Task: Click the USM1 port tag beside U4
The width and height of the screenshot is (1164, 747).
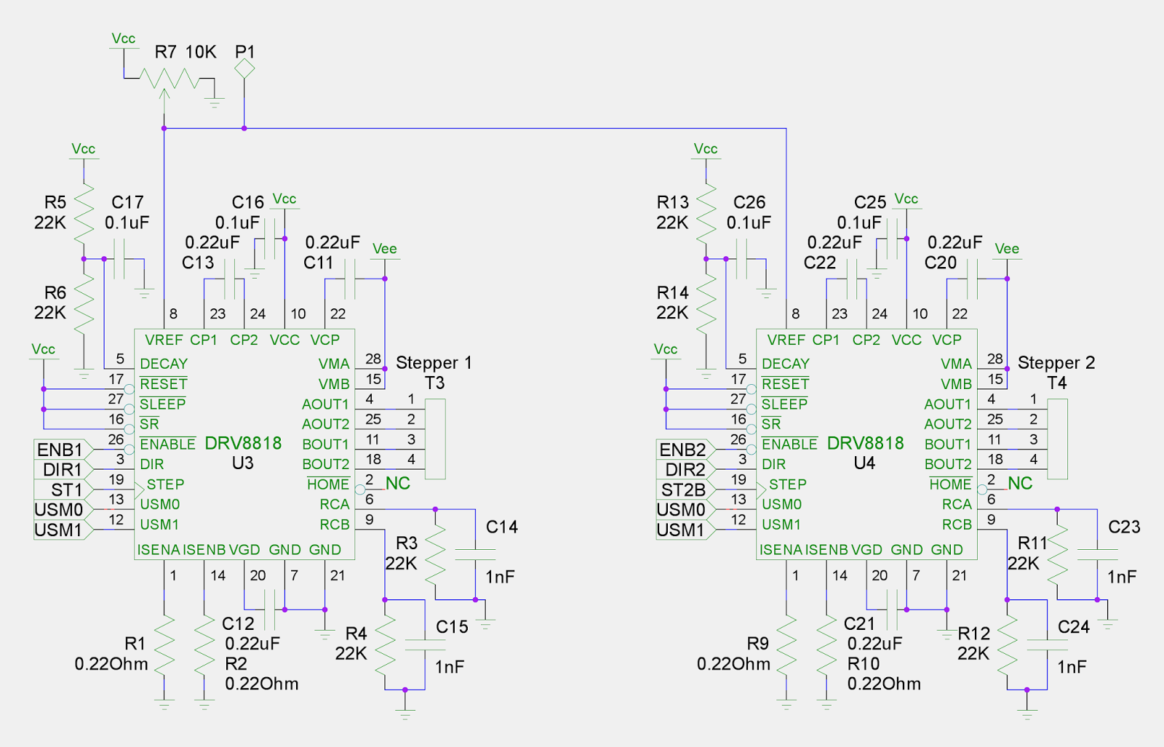Action: point(685,530)
